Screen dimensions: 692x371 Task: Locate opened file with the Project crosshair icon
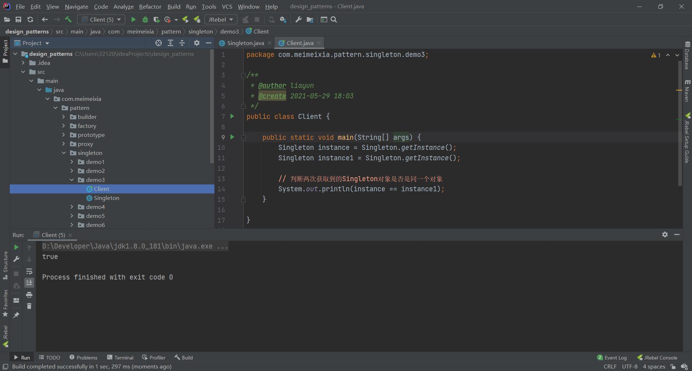(159, 43)
